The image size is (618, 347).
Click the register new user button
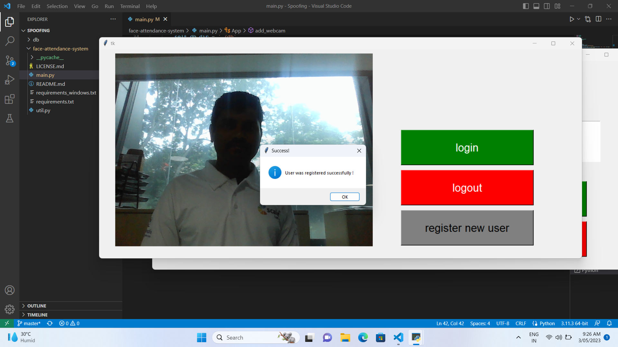coord(467,228)
